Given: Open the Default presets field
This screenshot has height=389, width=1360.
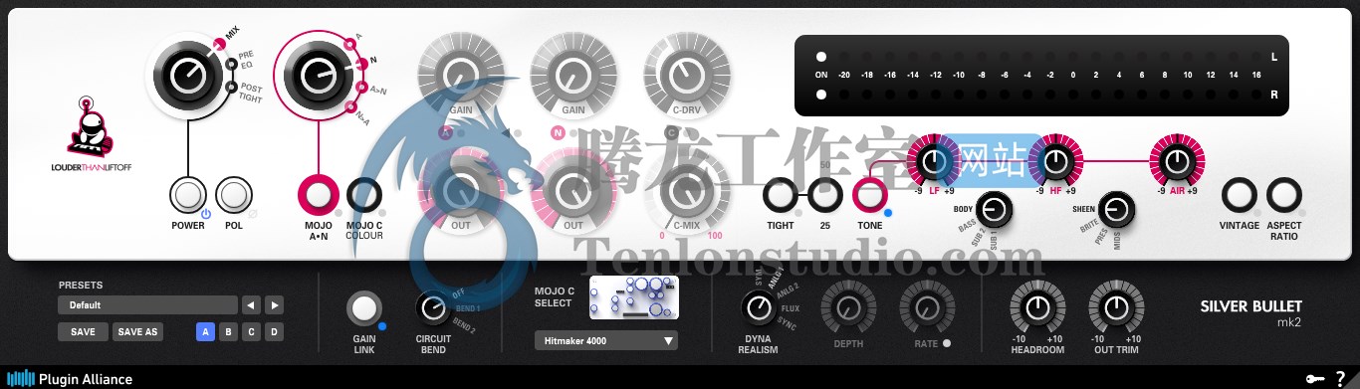Looking at the screenshot, I should pyautogui.click(x=147, y=305).
